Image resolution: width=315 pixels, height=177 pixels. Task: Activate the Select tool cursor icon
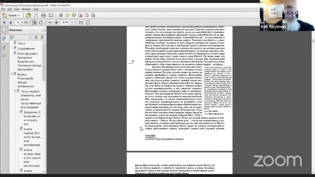tap(34, 23)
